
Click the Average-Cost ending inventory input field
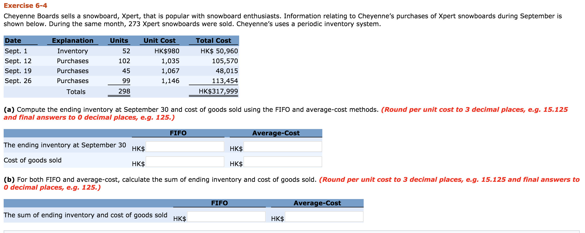[283, 147]
